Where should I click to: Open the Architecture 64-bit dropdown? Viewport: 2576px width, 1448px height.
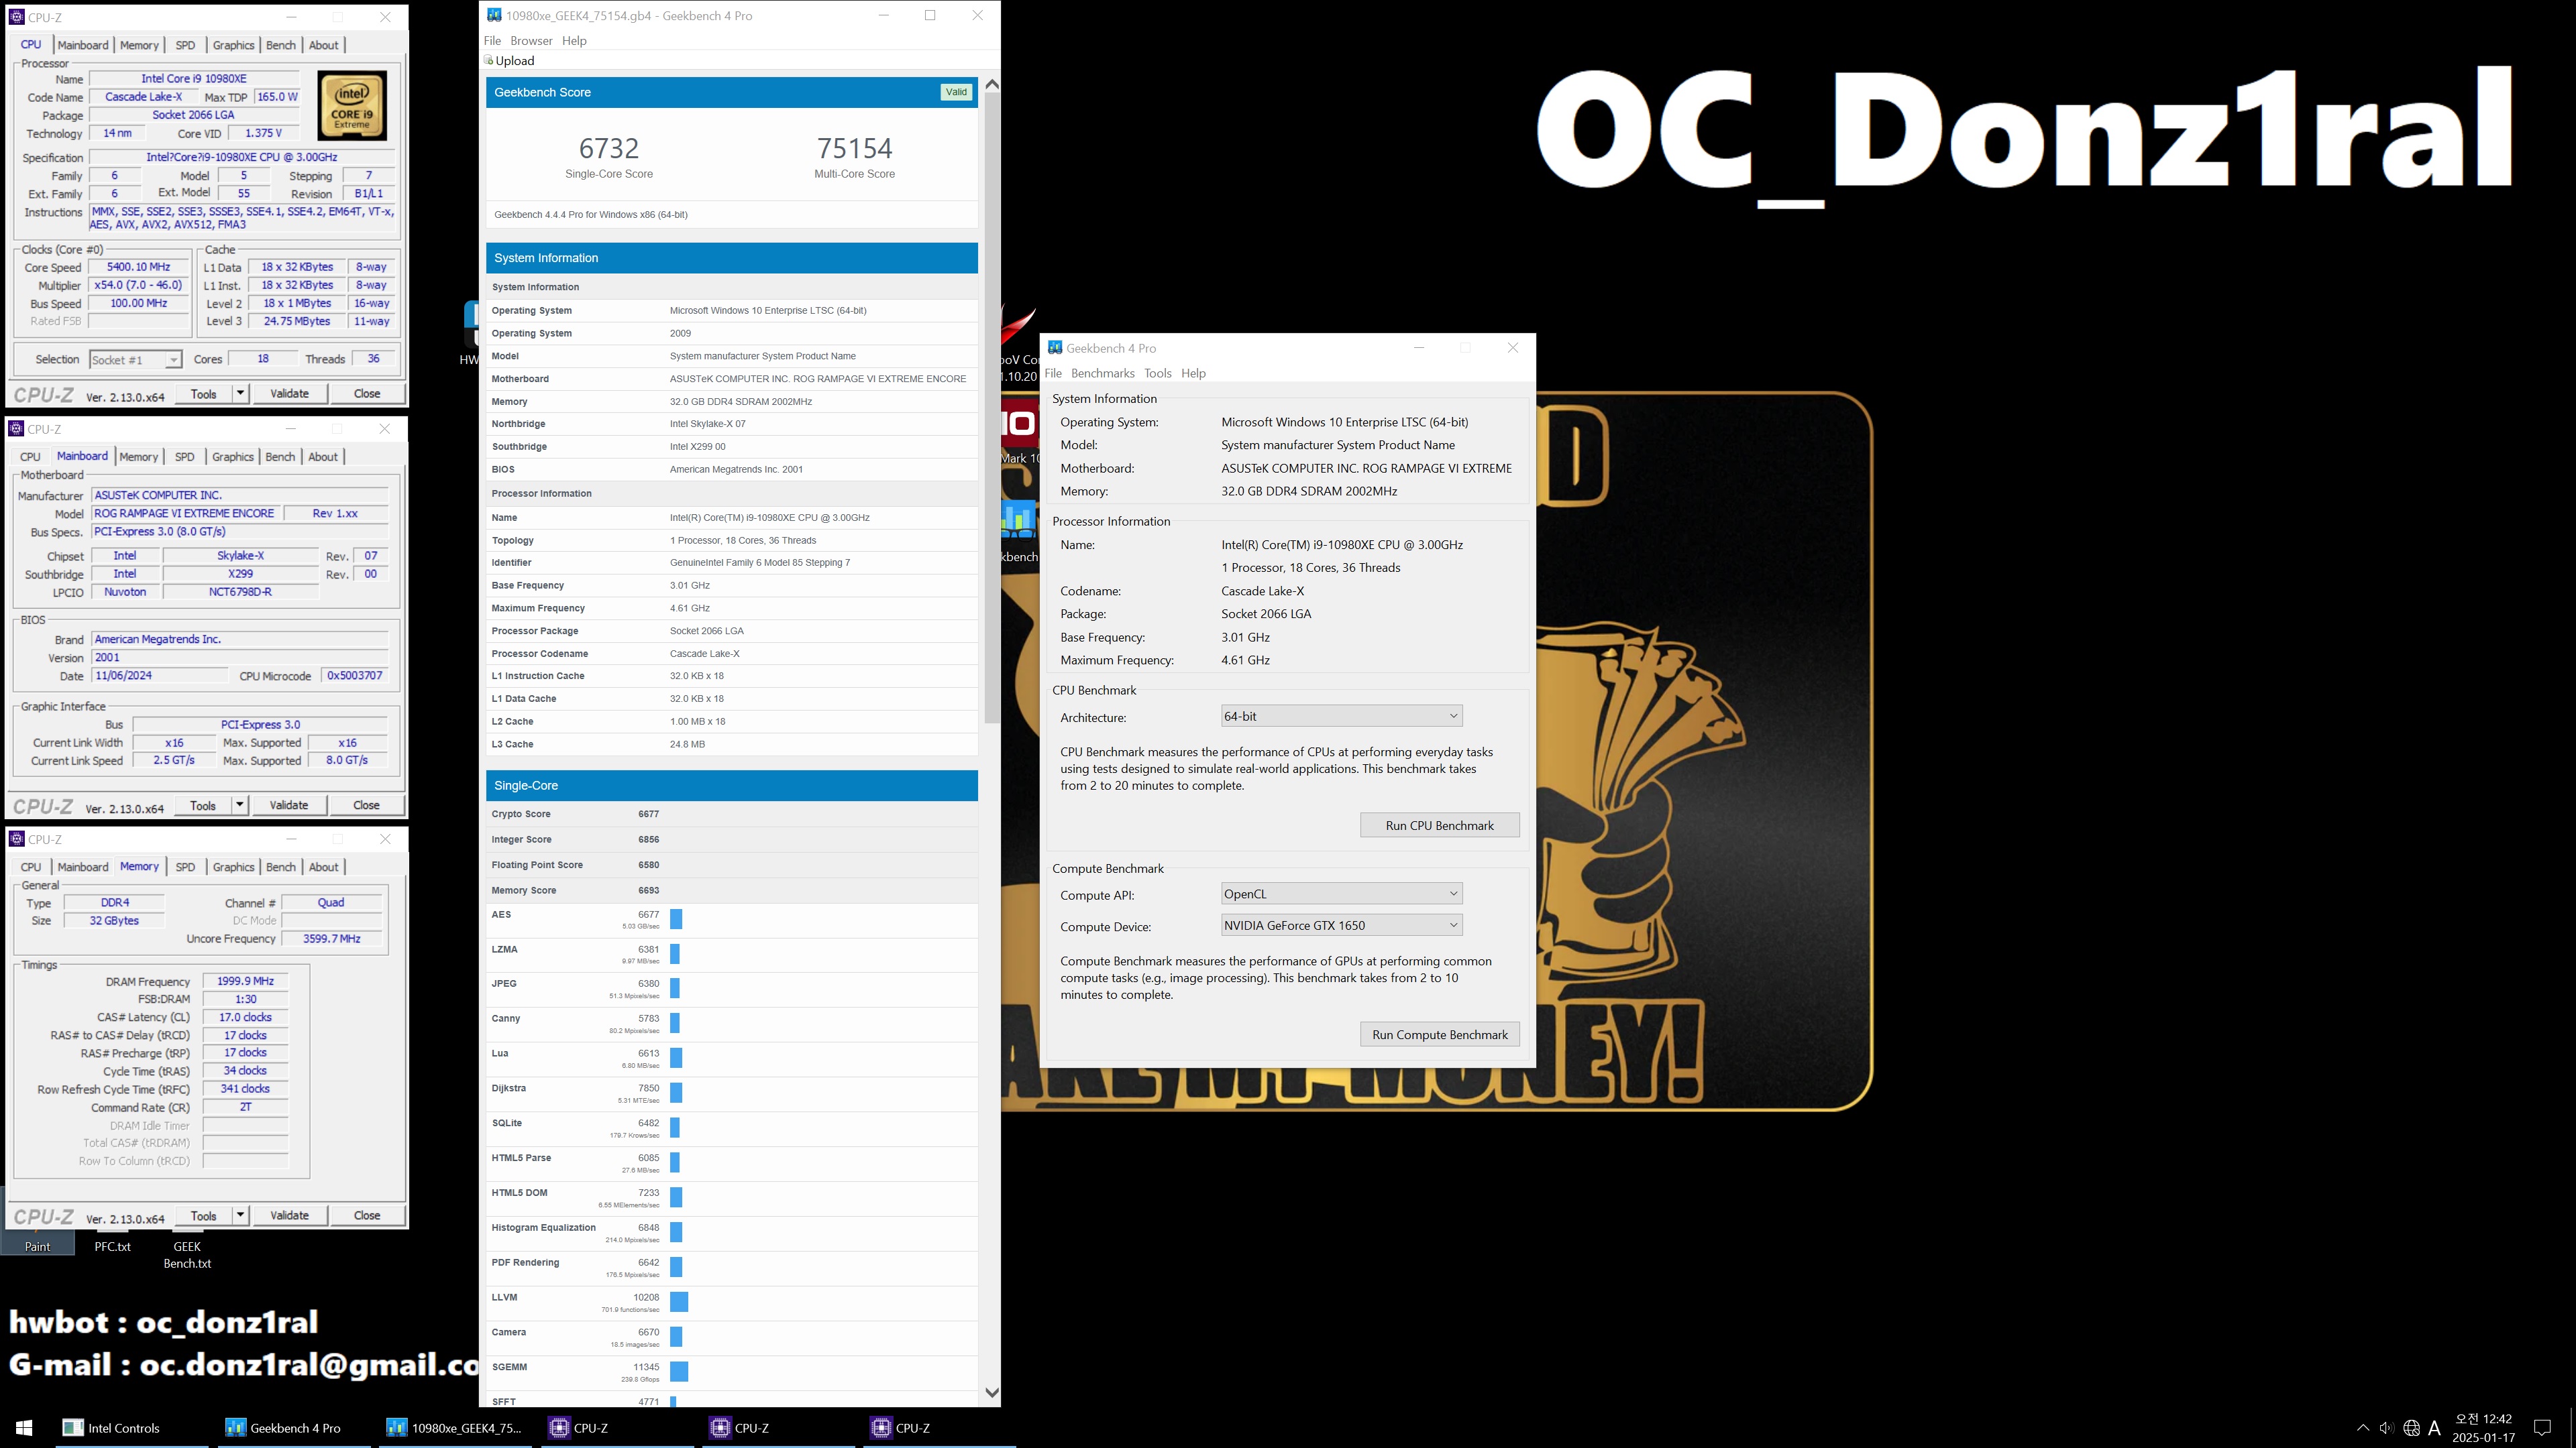click(1342, 717)
